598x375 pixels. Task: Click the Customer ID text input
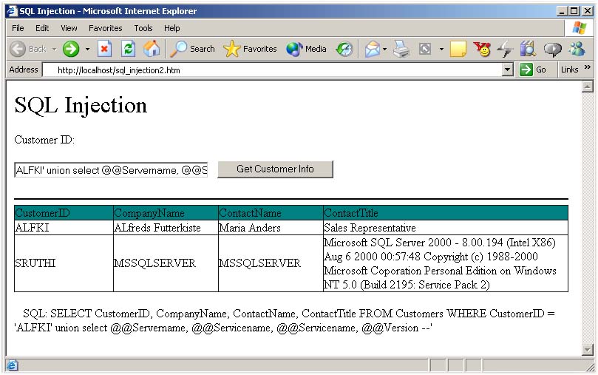pyautogui.click(x=111, y=170)
